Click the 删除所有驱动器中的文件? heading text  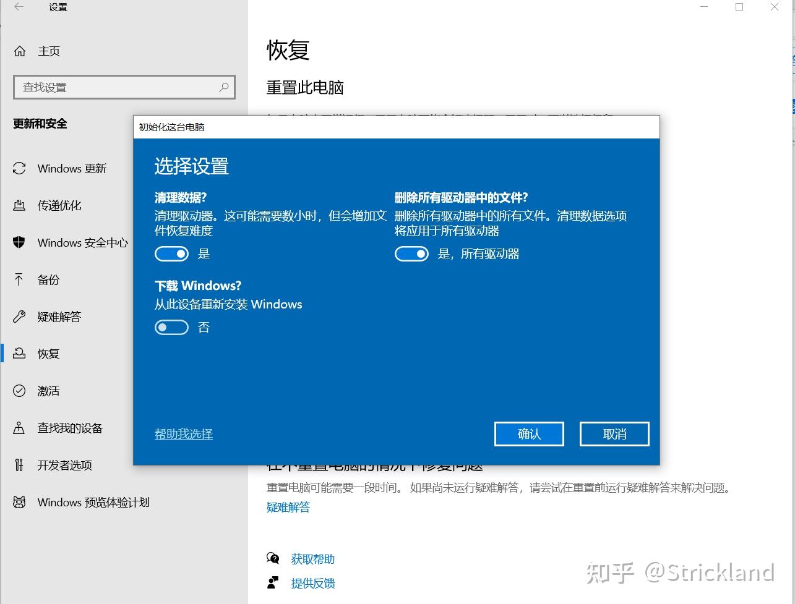(x=462, y=198)
